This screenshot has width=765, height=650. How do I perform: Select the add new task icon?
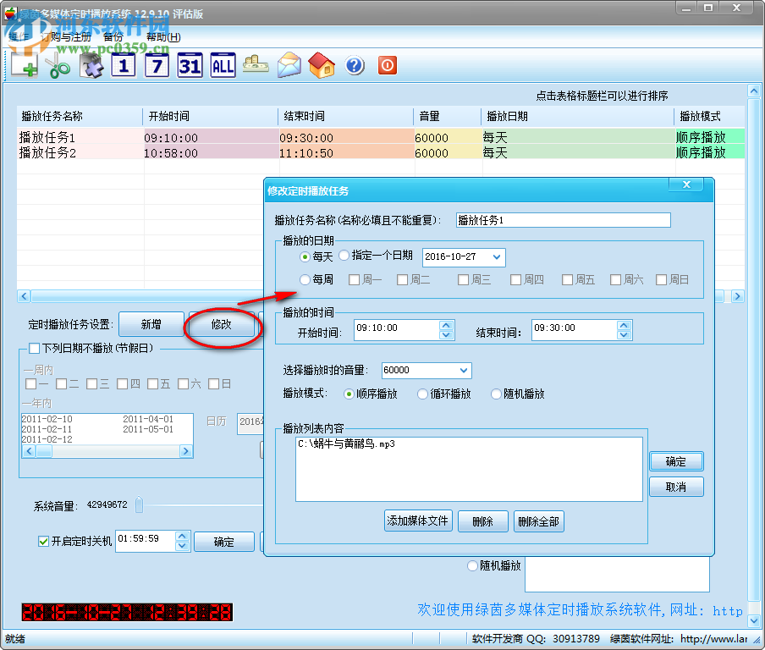coord(23,65)
